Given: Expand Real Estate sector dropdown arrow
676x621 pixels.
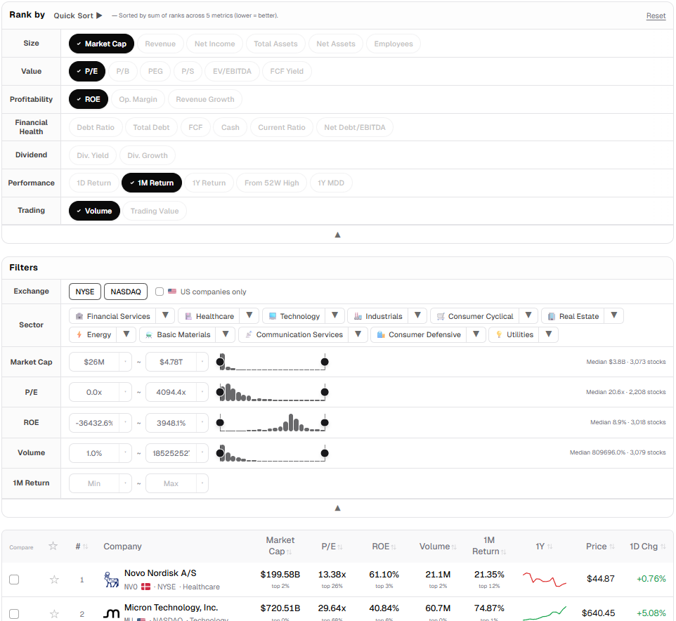Looking at the screenshot, I should tap(614, 315).
